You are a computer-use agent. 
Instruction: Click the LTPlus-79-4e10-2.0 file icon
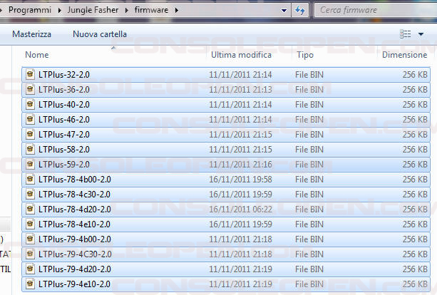(30, 284)
